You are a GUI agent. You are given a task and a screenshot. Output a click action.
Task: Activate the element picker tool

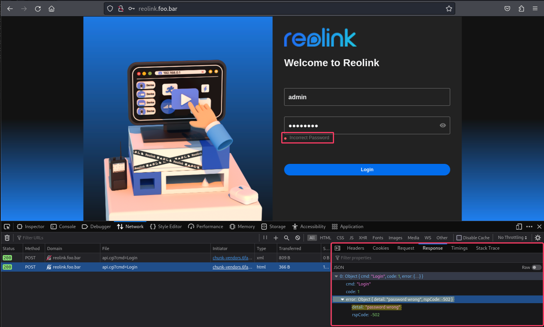7,227
